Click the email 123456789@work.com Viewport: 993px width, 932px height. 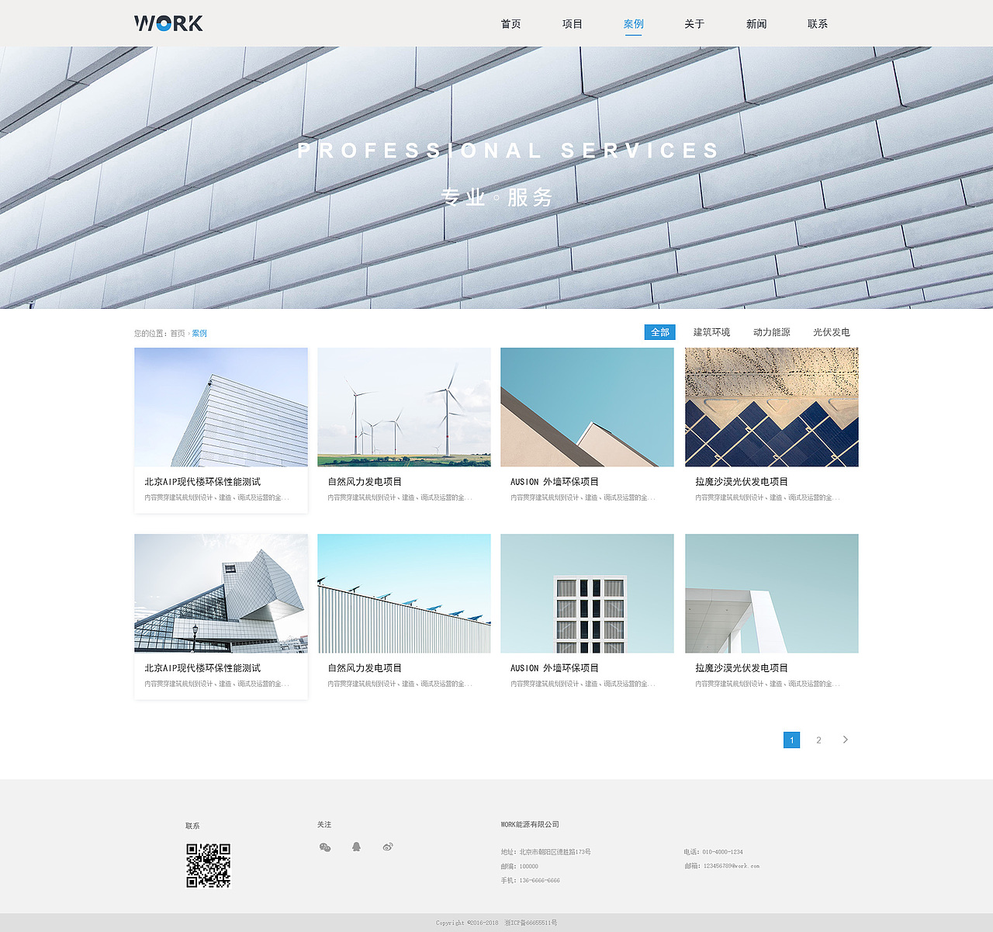tap(732, 866)
